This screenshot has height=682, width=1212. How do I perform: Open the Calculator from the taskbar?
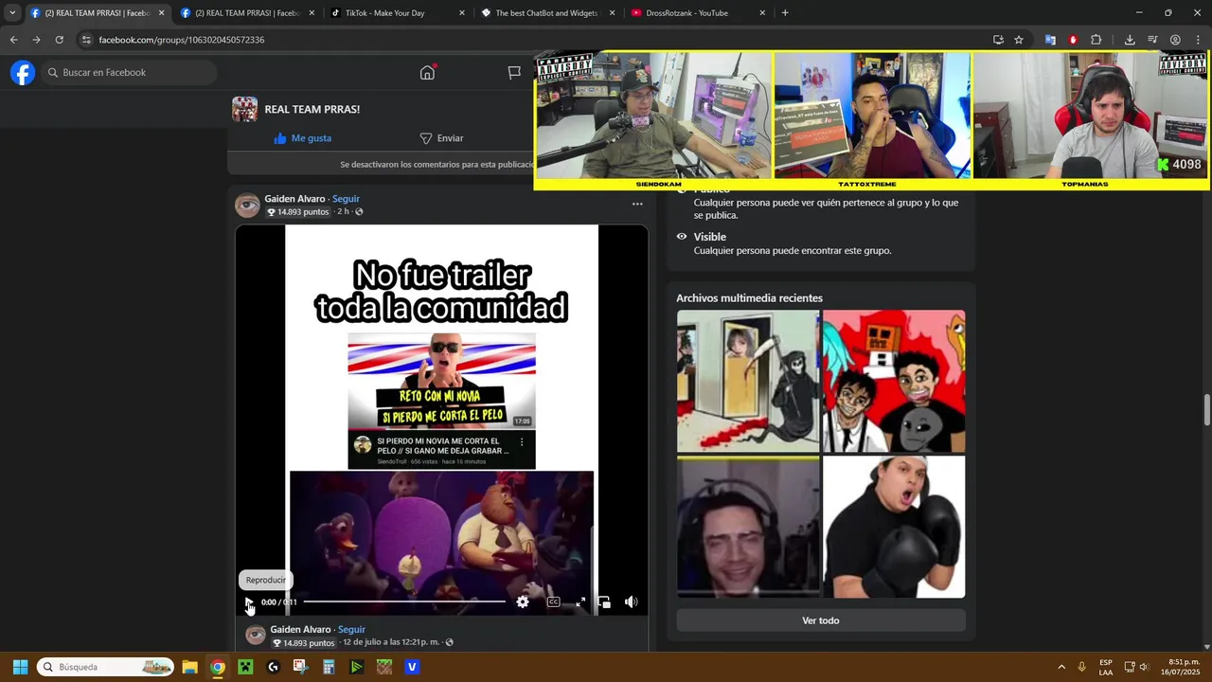click(329, 667)
